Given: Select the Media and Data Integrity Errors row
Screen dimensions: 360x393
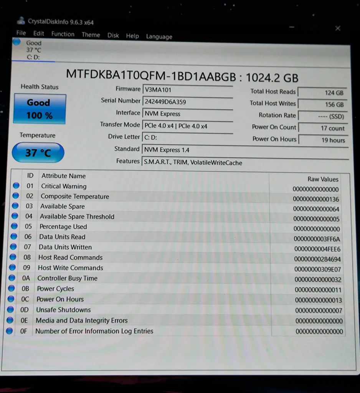Looking at the screenshot, I should (x=154, y=320).
